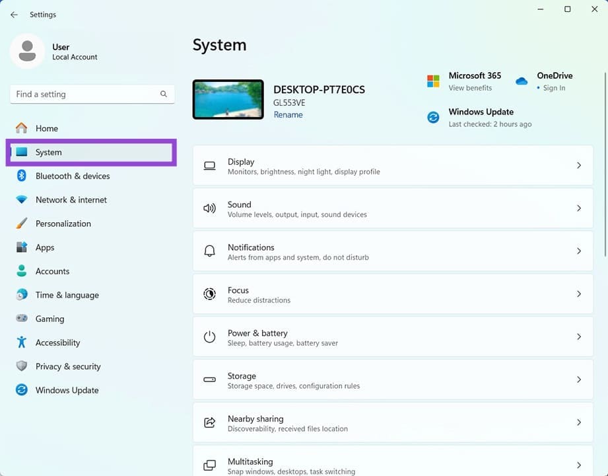The image size is (608, 476).
Task: Click the OneDrive cloud icon
Action: (522, 81)
